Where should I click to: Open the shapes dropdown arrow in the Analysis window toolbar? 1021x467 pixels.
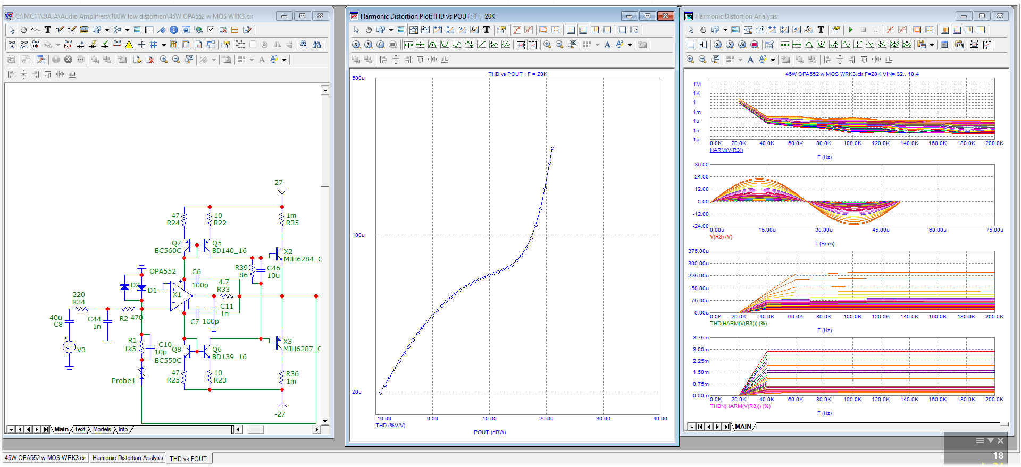coord(725,30)
